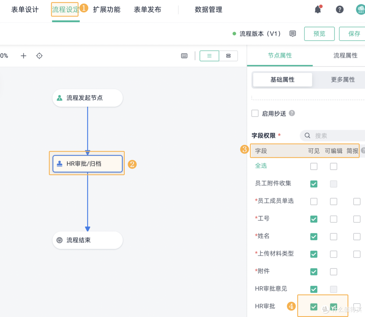
Task: Check 姓名 简报 checkbox
Action: [357, 237]
